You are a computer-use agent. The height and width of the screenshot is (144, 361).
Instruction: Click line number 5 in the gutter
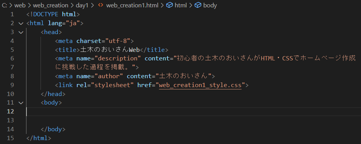pos(12,50)
